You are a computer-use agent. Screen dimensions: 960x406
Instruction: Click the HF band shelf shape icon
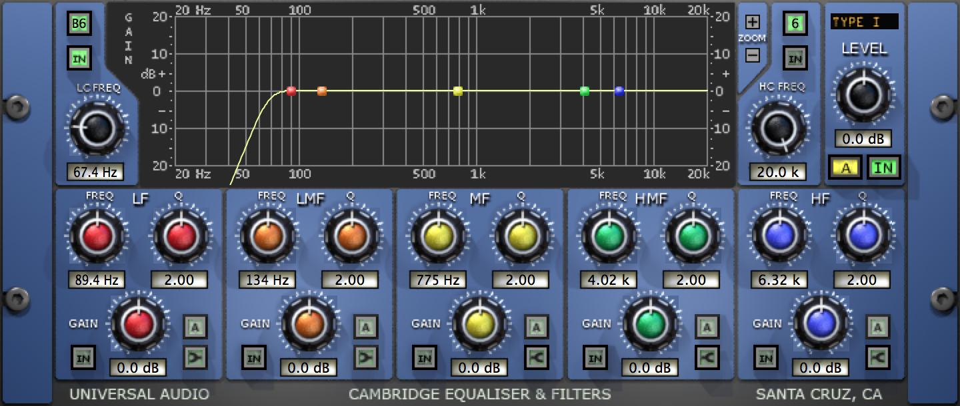click(878, 357)
